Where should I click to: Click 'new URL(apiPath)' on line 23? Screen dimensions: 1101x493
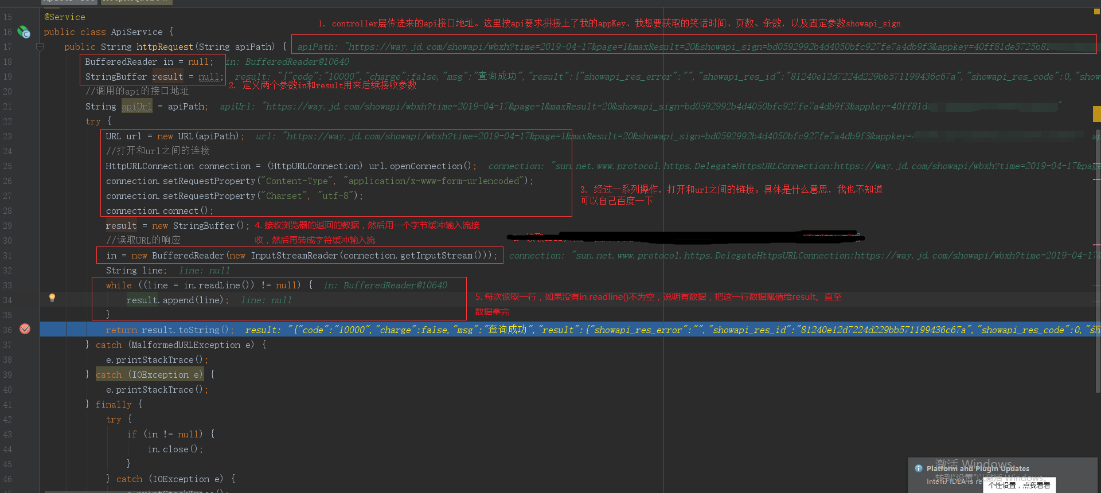pos(198,136)
